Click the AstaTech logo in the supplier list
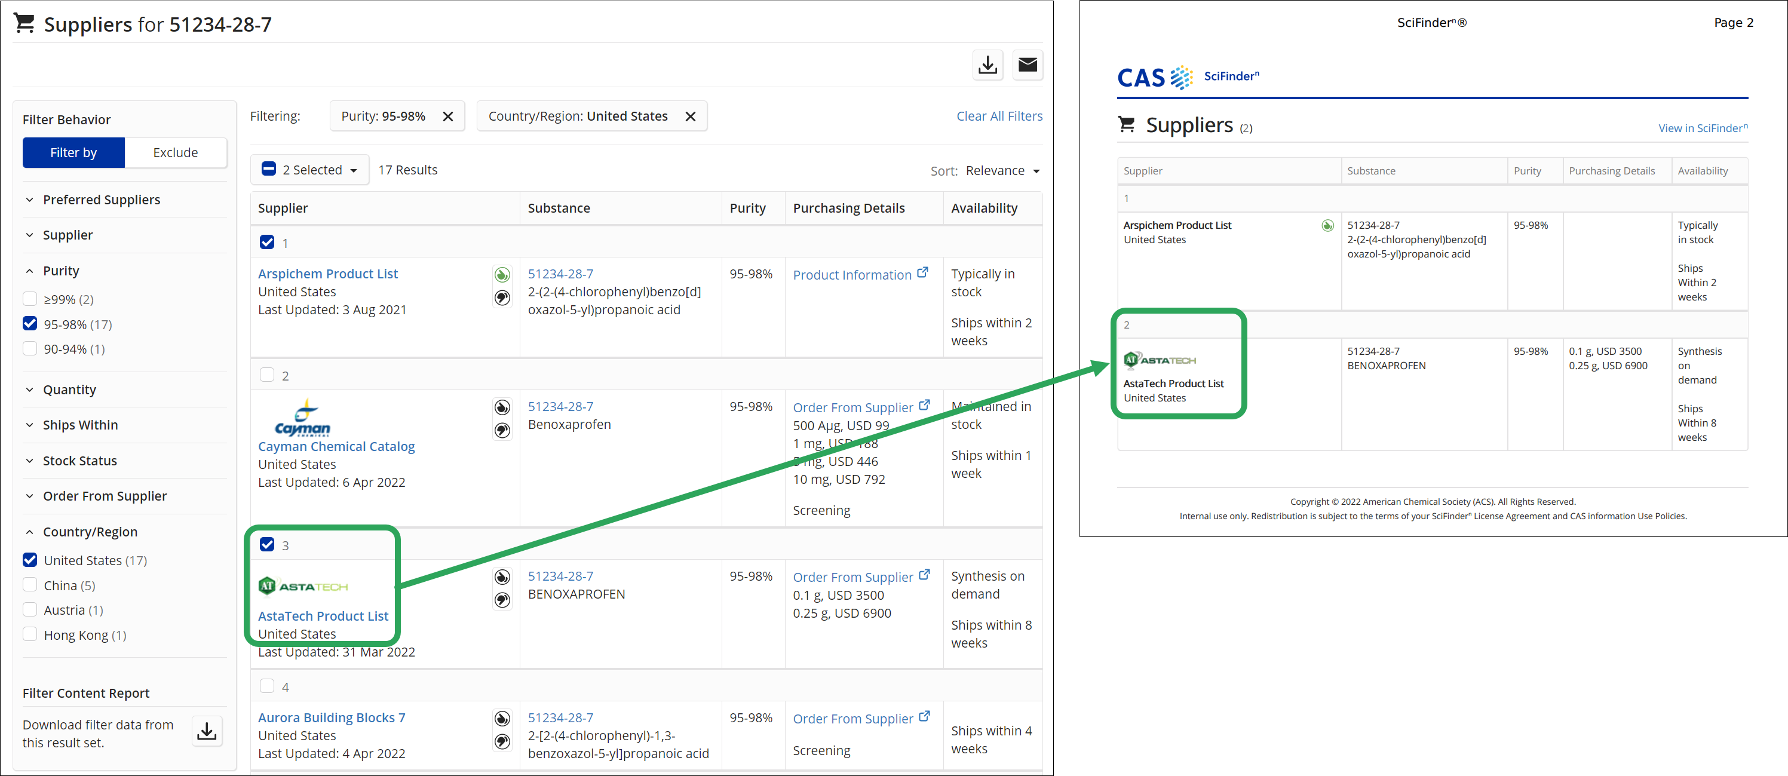Image resolution: width=1788 pixels, height=776 pixels. coord(303,587)
